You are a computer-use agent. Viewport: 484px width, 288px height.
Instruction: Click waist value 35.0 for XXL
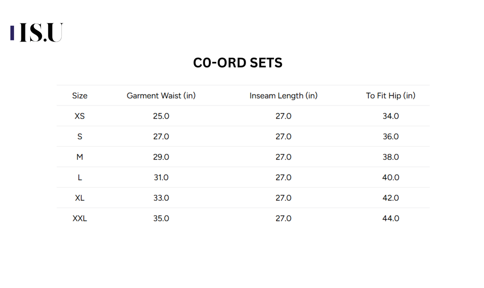pos(161,219)
